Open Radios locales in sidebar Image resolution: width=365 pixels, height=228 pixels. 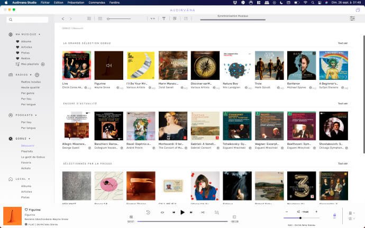[31, 82]
